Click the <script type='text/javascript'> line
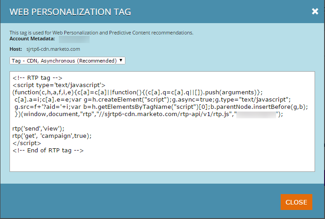The image size is (325, 219). tap(59, 85)
